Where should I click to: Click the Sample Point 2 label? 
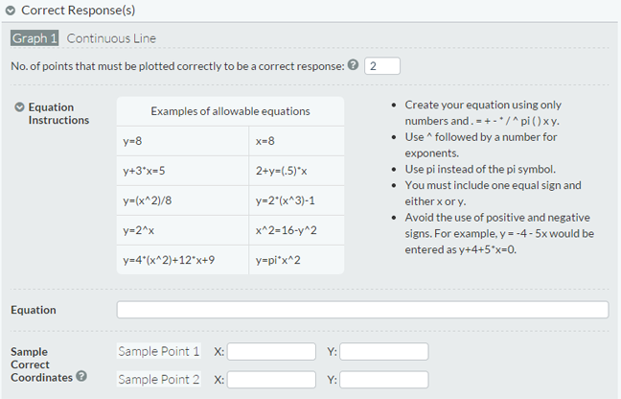coord(159,379)
